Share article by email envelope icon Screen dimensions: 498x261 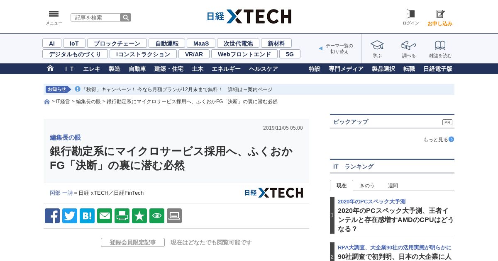[x=105, y=216]
